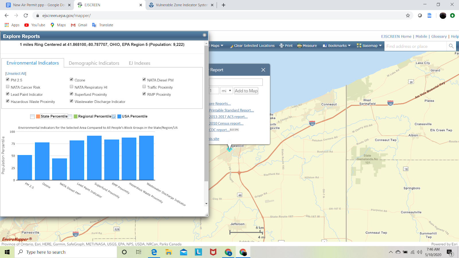
Task: Click the Clear Selected Locations icon
Action: [232, 46]
